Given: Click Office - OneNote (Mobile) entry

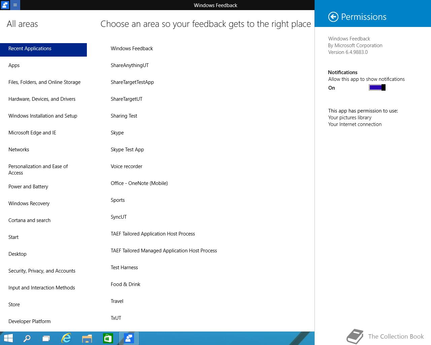Looking at the screenshot, I should coord(139,183).
